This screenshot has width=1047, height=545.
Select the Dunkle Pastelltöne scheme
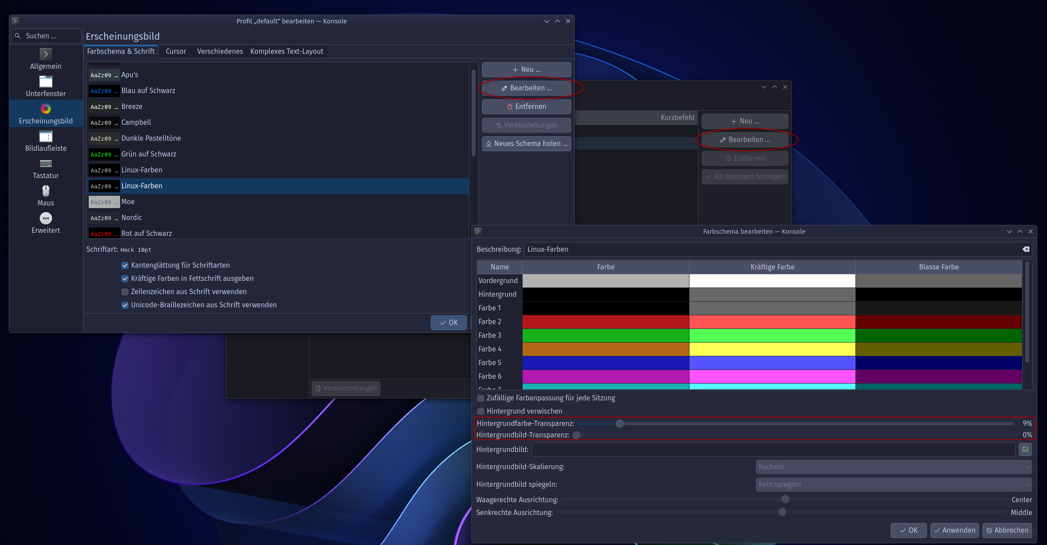278,138
